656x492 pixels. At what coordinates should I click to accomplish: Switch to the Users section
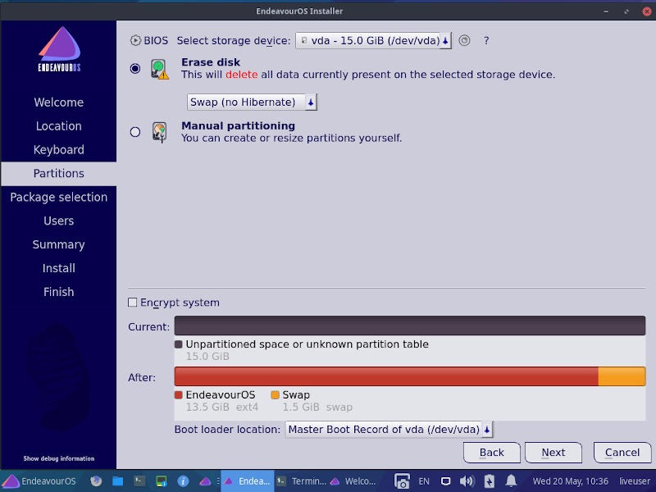pyautogui.click(x=58, y=221)
